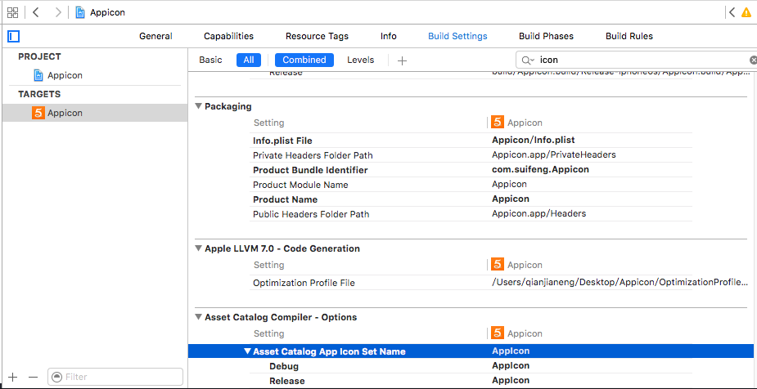This screenshot has height=389, width=757.
Task: Click the orange target icon in Packaging header
Action: [498, 123]
